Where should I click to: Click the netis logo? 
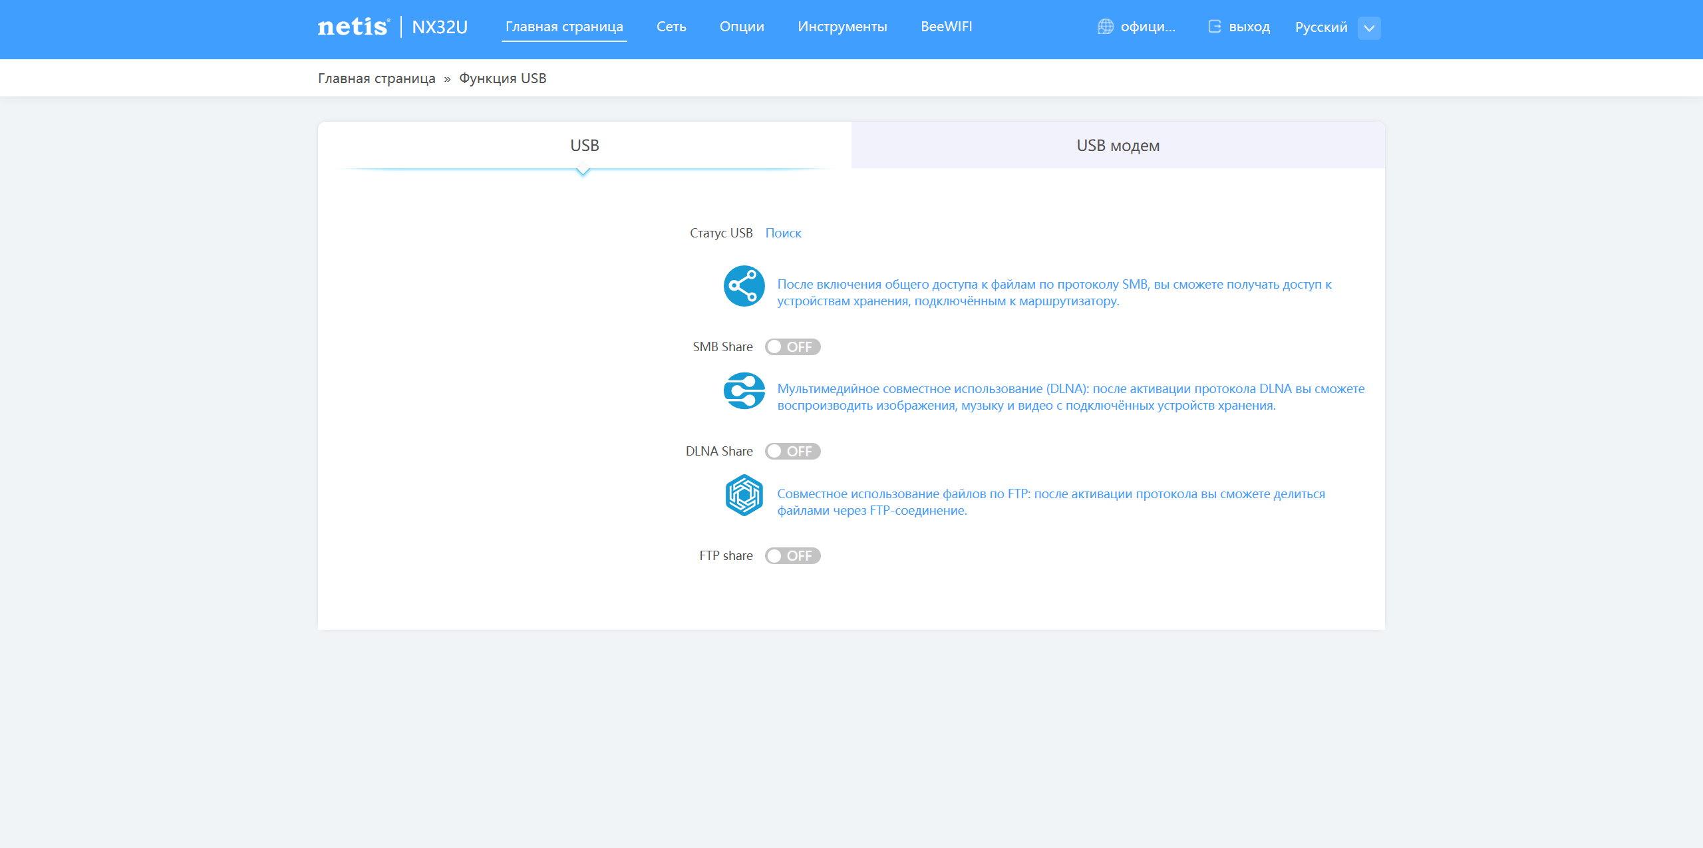click(x=353, y=27)
